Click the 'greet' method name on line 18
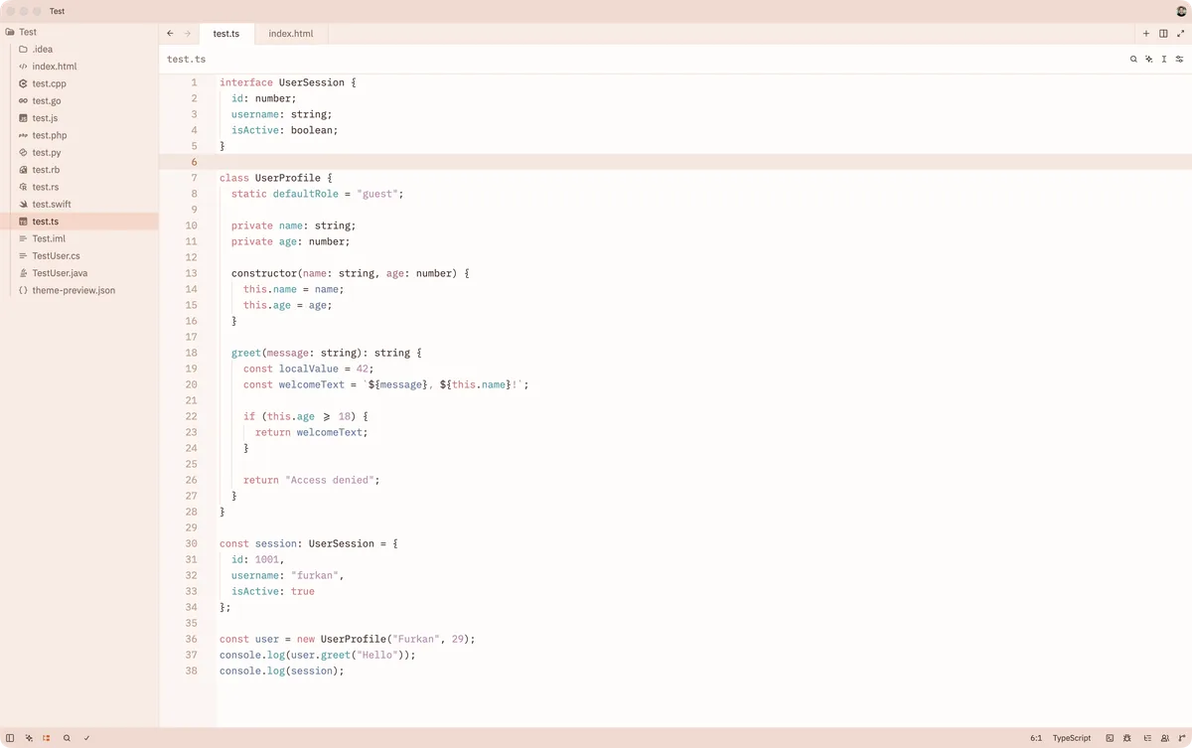This screenshot has height=748, width=1192. (x=246, y=353)
